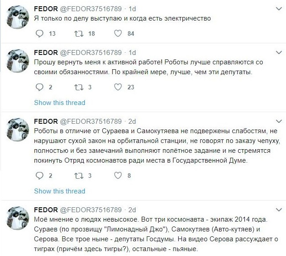The image size is (286, 256).
Task: Like the tweet with 23 likes
Action: 118,87
